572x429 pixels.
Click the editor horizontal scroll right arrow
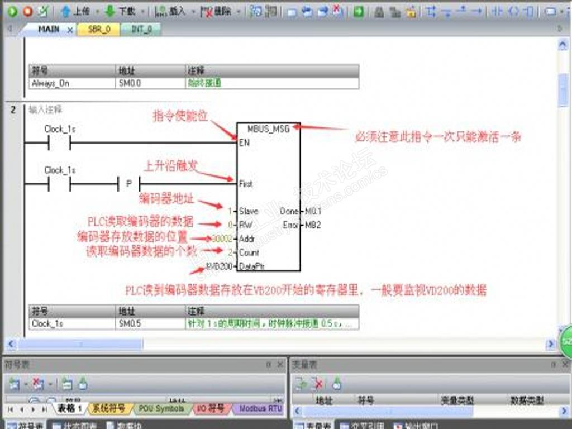550,344
